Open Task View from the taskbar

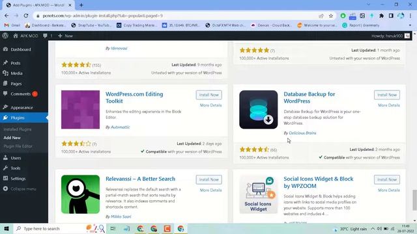click(x=113, y=228)
